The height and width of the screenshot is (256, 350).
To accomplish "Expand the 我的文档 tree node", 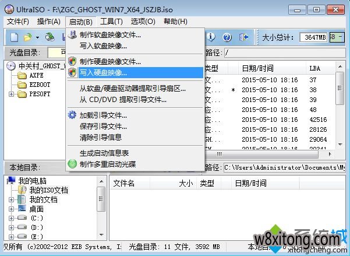I will pos(11,199).
